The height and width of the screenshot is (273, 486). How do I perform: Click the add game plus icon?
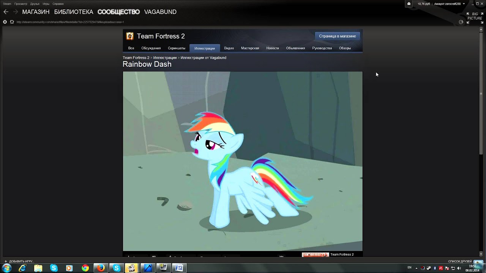tap(6, 261)
